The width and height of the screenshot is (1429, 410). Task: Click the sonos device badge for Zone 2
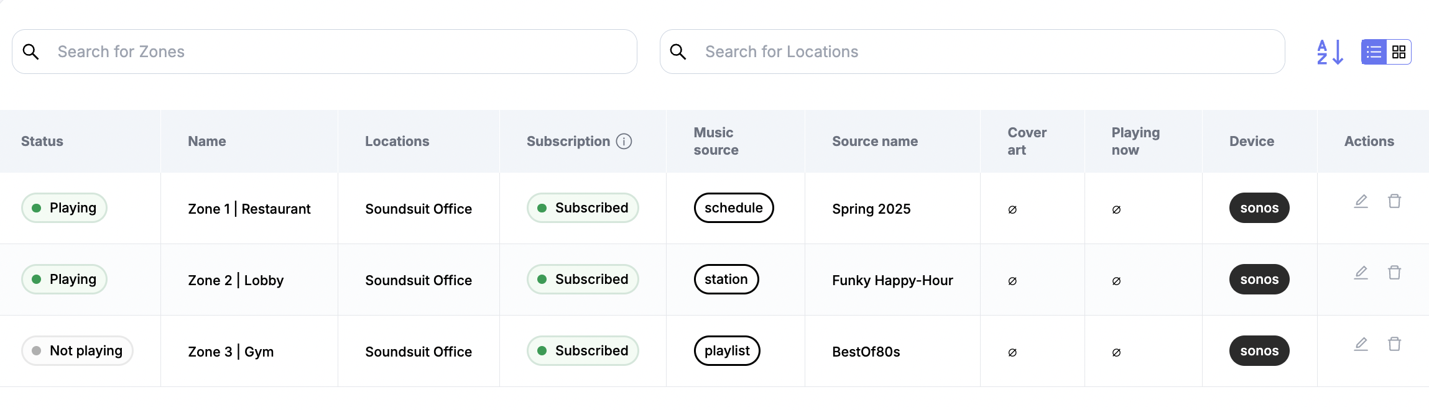[x=1259, y=280]
